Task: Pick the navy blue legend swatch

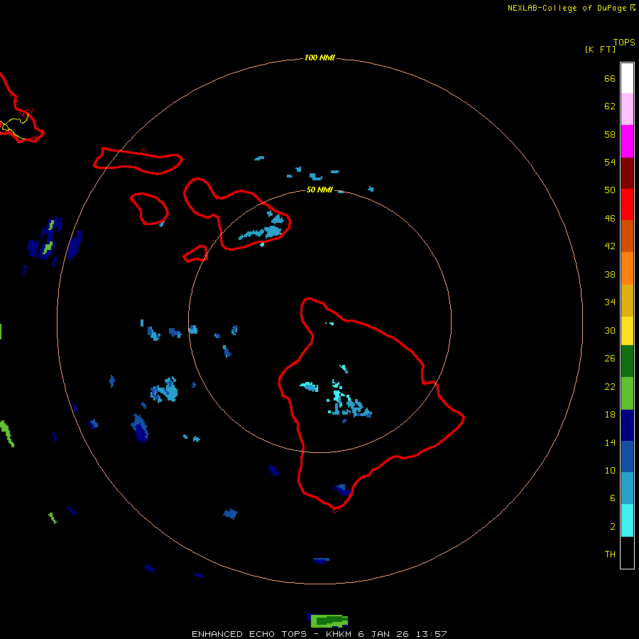Action: click(x=627, y=425)
